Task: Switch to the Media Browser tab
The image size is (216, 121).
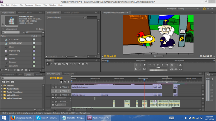Action: (8, 75)
